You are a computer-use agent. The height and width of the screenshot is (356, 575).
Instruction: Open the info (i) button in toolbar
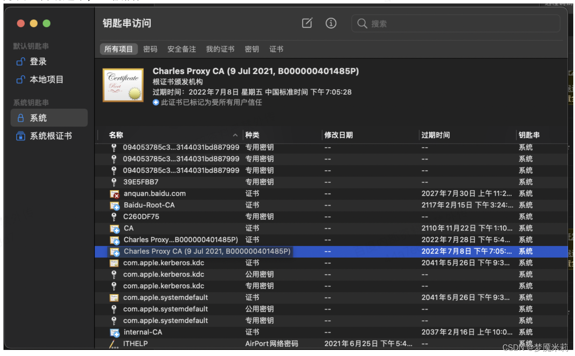click(x=331, y=23)
